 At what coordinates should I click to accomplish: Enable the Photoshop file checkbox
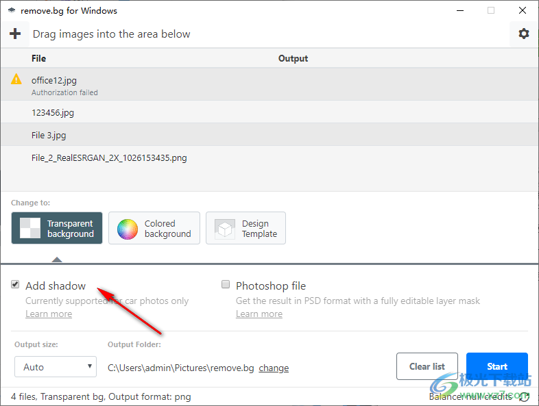226,285
